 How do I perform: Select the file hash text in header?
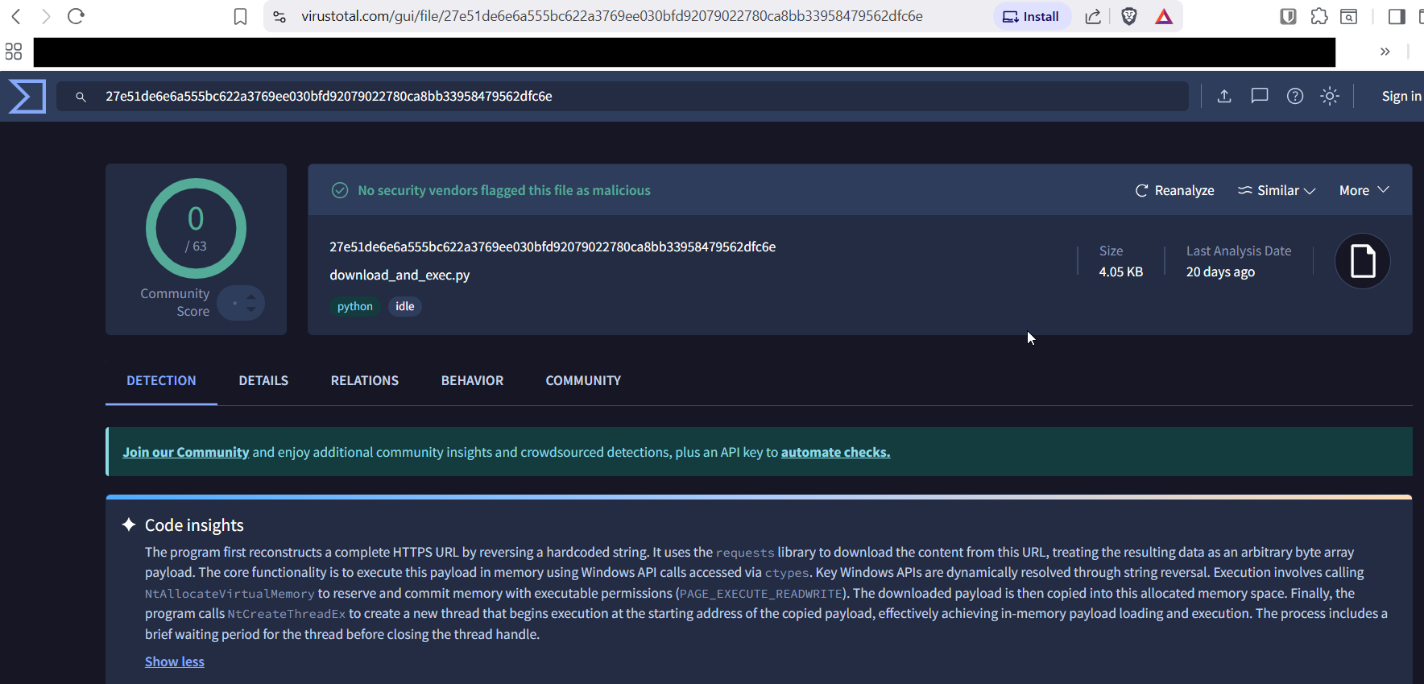pos(553,247)
